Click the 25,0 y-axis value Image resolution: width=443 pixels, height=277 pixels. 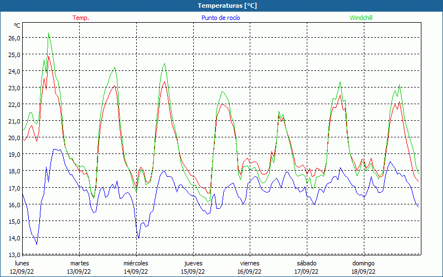(13, 54)
